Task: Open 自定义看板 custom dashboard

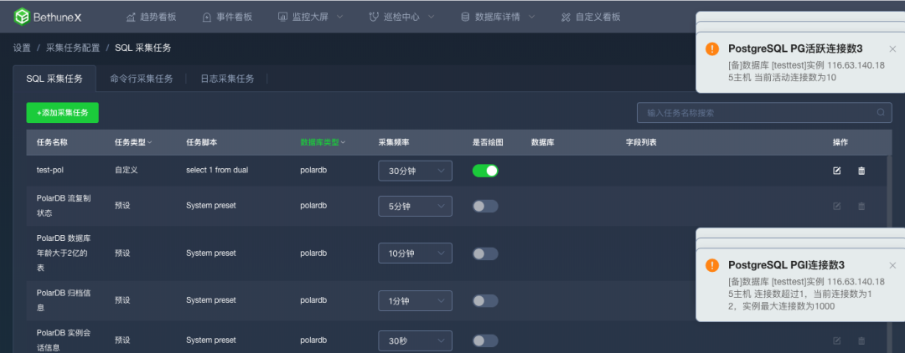Action: [591, 18]
